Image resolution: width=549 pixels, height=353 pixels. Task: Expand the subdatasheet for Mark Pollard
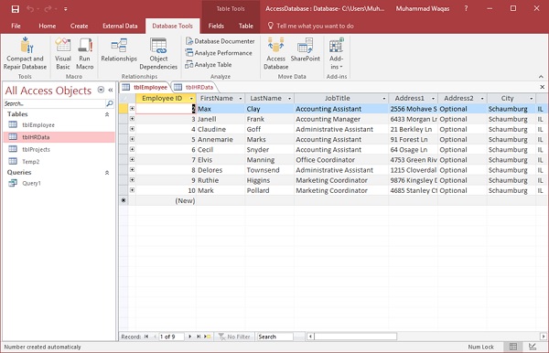[132, 190]
